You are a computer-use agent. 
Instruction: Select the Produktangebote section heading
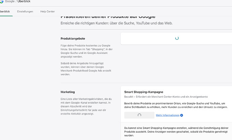(73, 38)
